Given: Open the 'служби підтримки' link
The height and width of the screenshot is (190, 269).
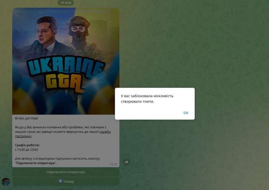Looking at the screenshot, I should [105, 132].
